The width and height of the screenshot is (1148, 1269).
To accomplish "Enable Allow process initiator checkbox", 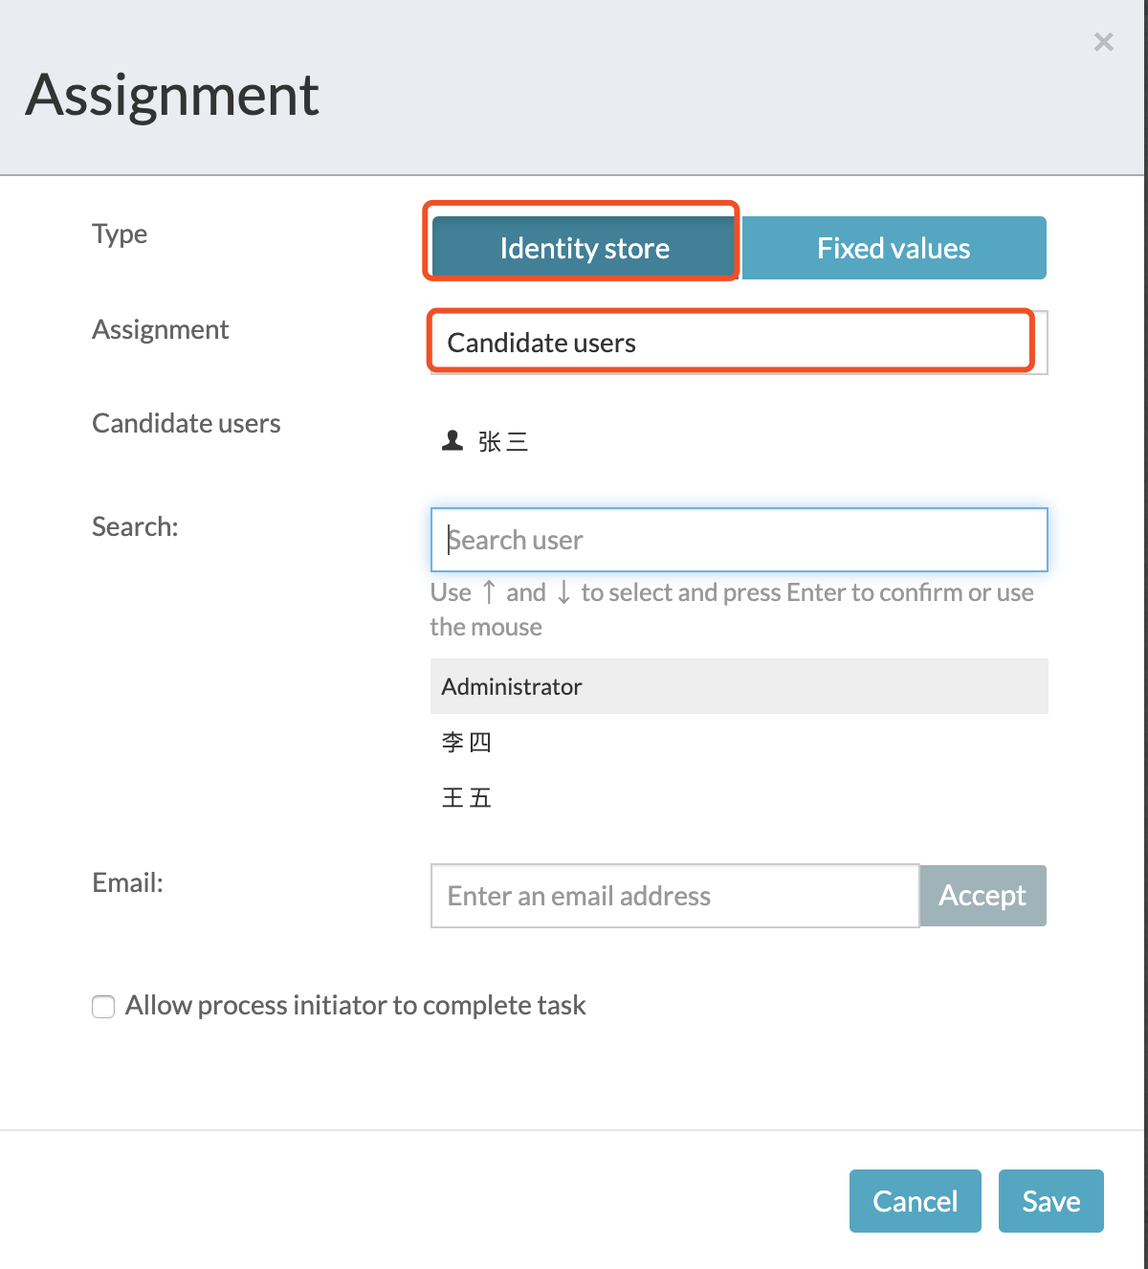I will click(103, 1007).
